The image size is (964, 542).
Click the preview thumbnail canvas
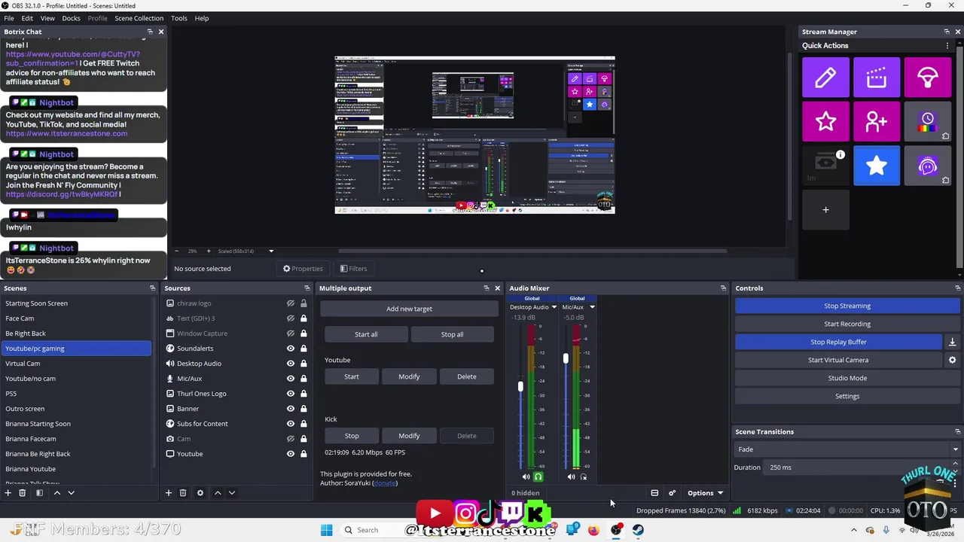[474, 135]
